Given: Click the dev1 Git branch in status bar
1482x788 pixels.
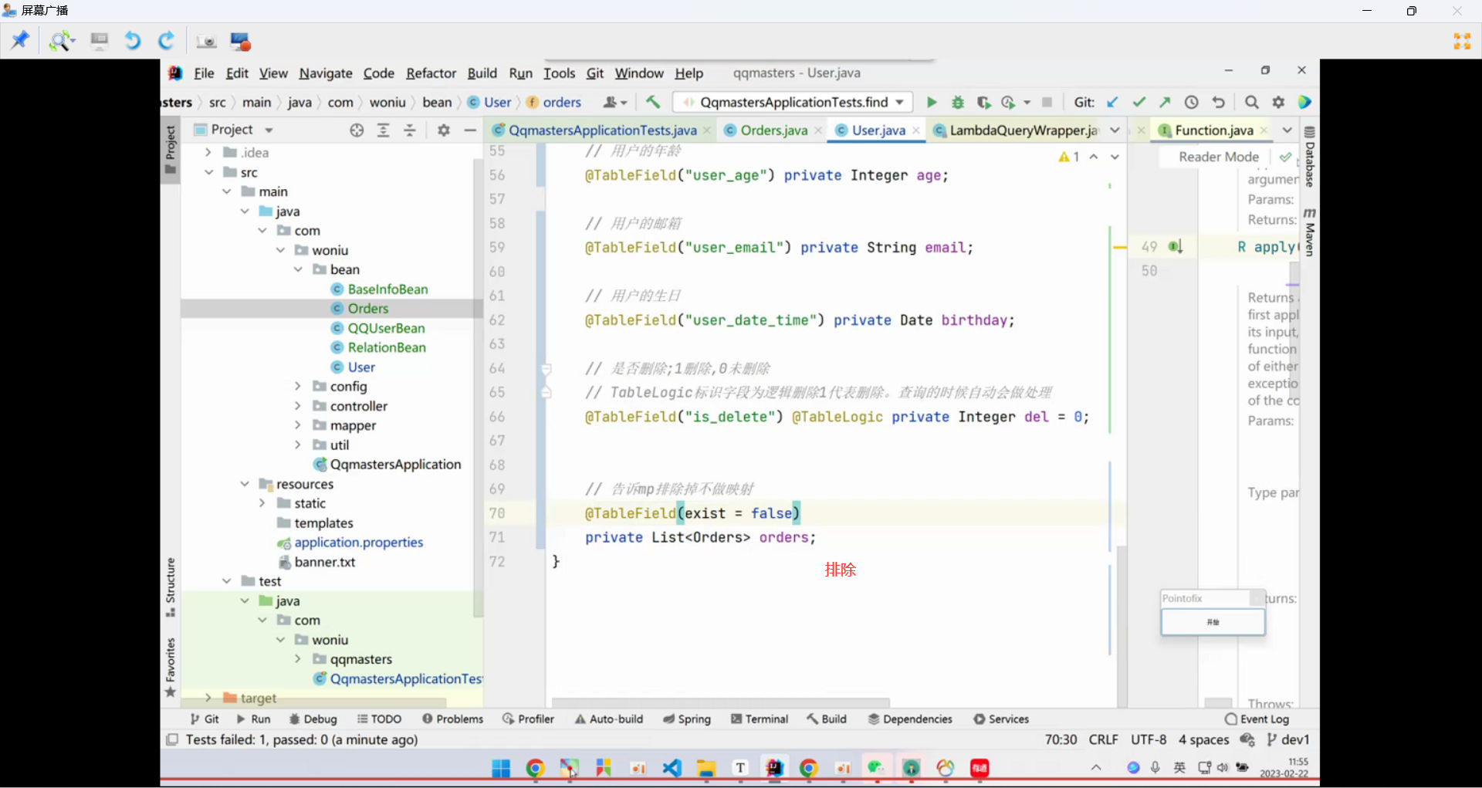Looking at the screenshot, I should (x=1288, y=739).
